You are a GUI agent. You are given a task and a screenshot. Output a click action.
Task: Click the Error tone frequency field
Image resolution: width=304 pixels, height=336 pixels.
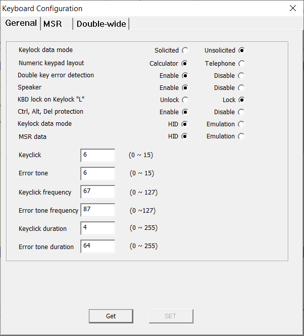click(x=97, y=210)
